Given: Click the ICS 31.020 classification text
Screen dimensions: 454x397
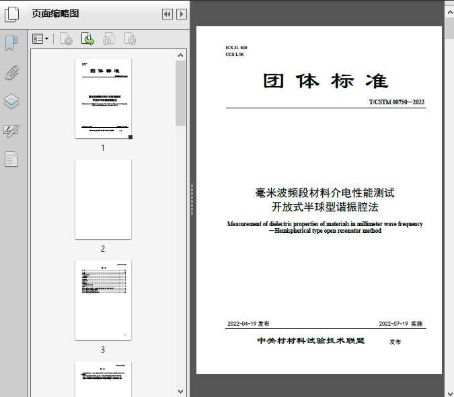Looking at the screenshot, I should click(236, 48).
